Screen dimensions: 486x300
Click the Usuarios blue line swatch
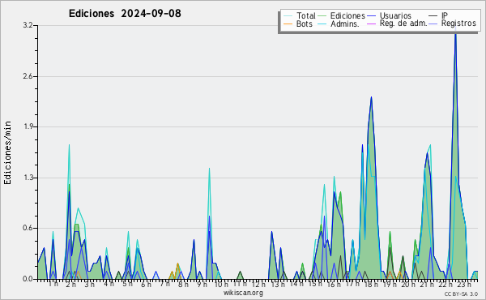point(372,16)
